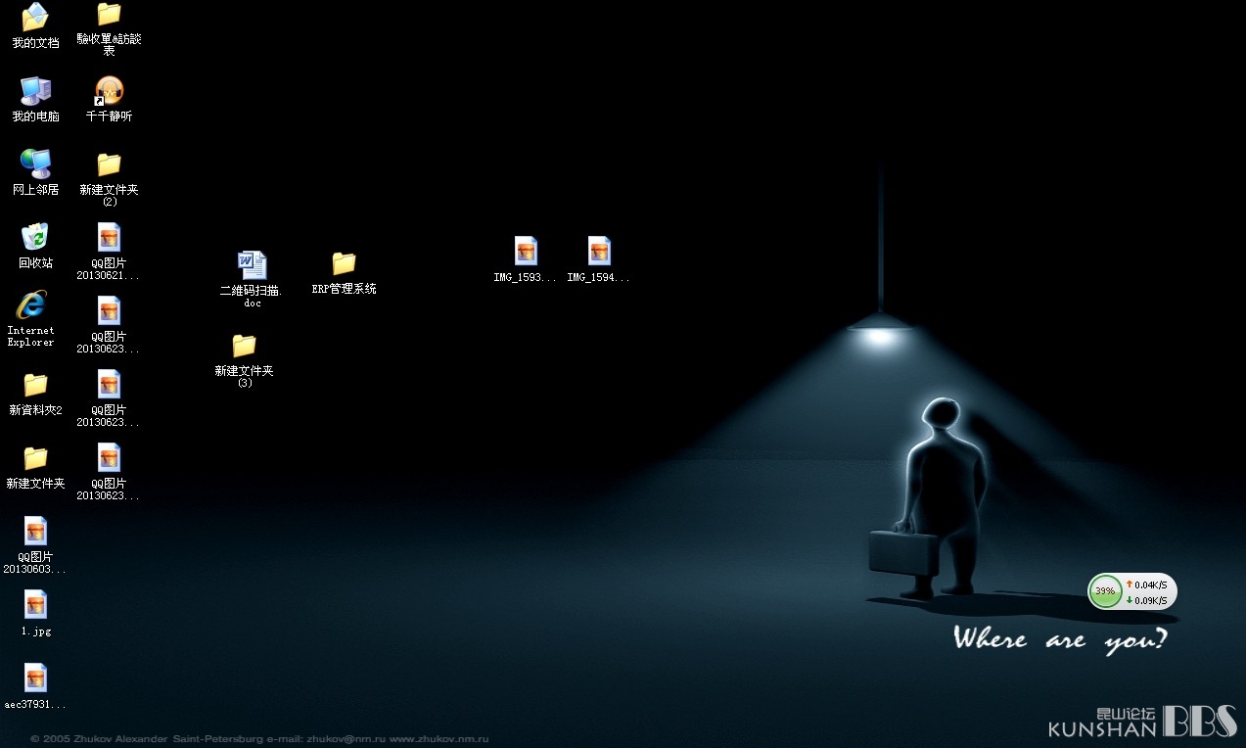Click the 1.jpg image file

(x=35, y=605)
